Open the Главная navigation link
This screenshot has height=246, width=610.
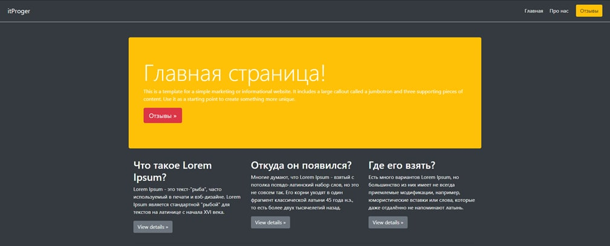[533, 11]
